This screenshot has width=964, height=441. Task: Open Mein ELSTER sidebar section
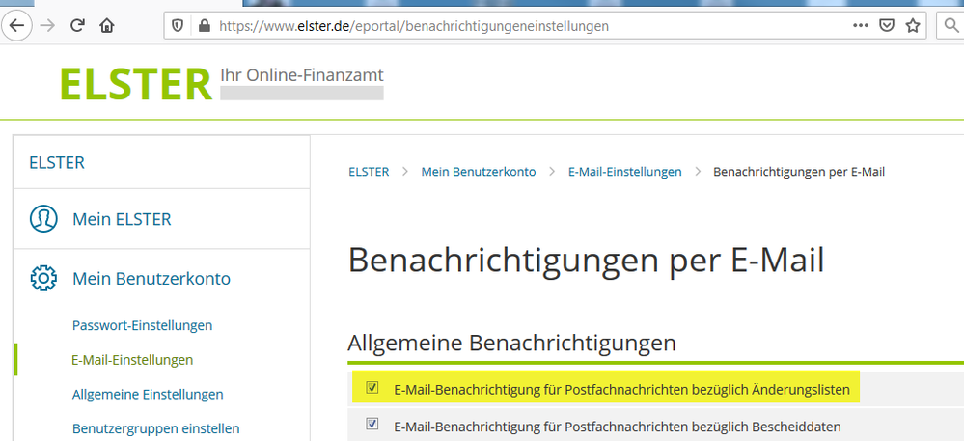click(122, 219)
